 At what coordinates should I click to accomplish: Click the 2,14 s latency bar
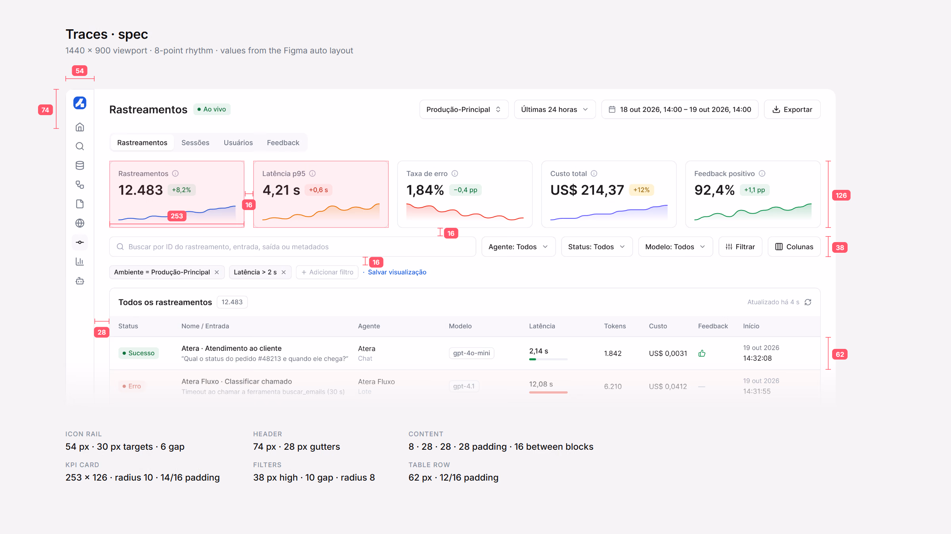[548, 359]
